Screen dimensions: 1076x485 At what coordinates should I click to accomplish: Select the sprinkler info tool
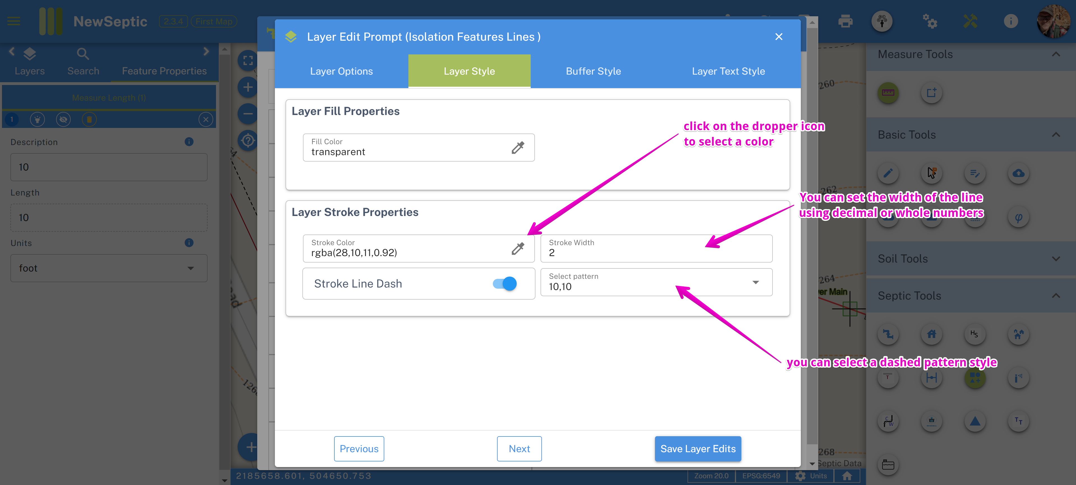pos(1018,378)
